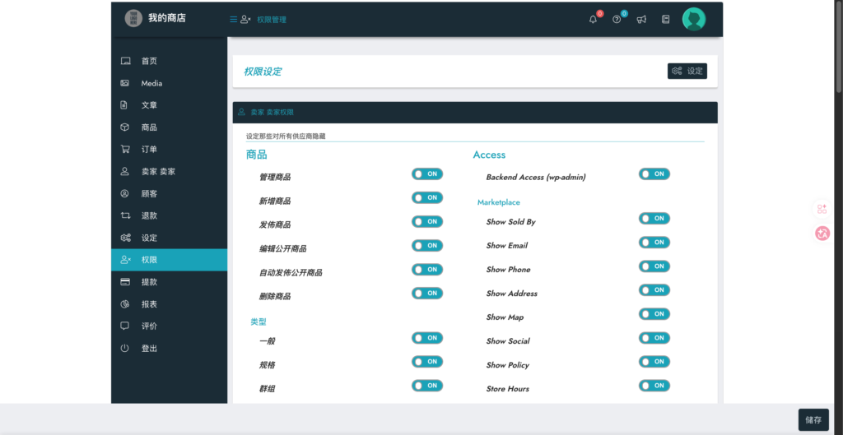This screenshot has height=435, width=843.
Task: Click the 报表 pie chart icon
Action: (125, 304)
